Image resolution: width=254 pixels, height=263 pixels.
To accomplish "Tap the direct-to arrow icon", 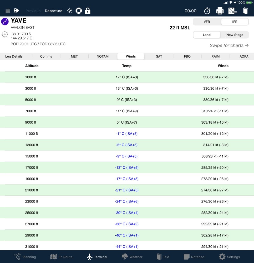I will 16,11.
